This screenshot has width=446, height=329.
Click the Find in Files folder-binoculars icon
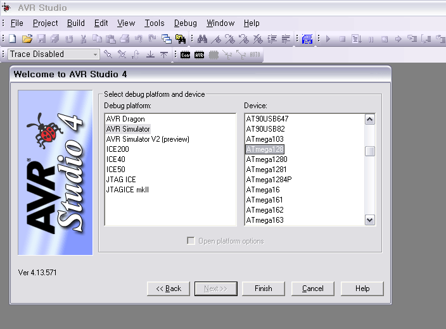181,39
